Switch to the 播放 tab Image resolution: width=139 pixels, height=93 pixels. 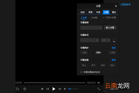[x=114, y=12]
